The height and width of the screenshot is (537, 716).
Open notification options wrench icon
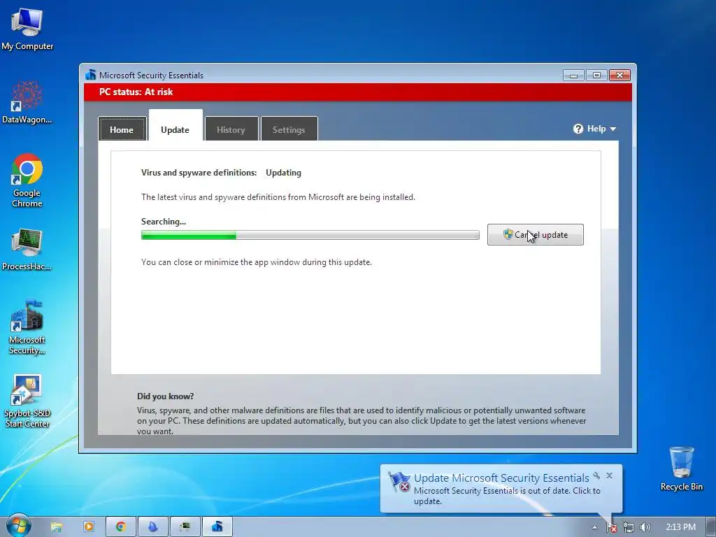point(596,475)
